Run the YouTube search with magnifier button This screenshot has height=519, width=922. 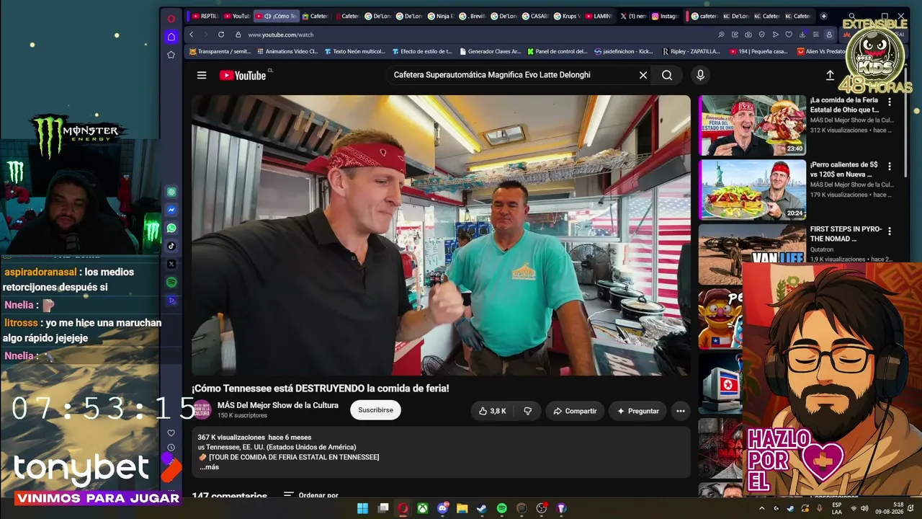[667, 75]
